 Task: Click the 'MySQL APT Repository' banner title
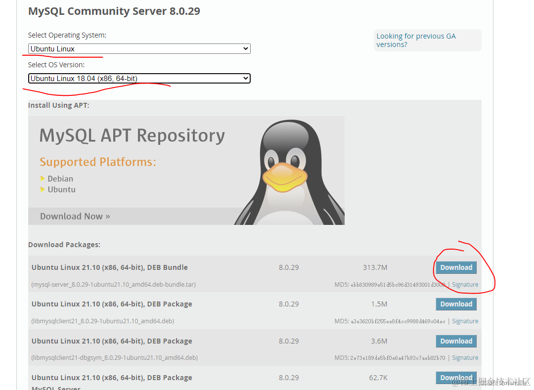(x=132, y=135)
